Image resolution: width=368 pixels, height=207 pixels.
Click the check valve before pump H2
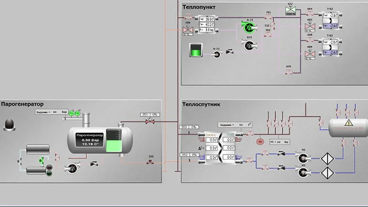[281, 168]
